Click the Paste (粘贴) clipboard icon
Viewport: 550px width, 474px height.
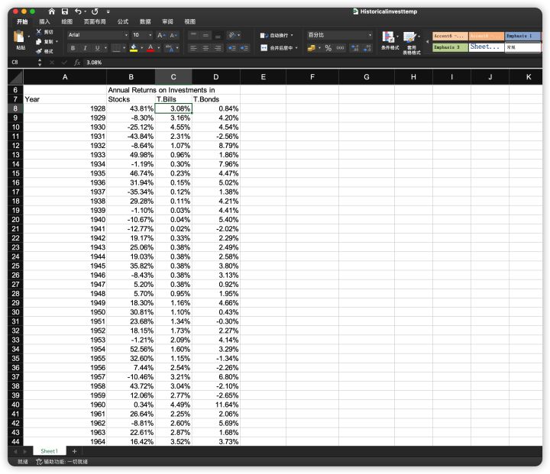pyautogui.click(x=19, y=37)
